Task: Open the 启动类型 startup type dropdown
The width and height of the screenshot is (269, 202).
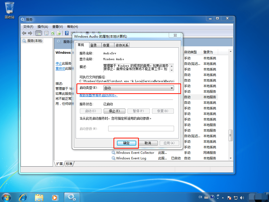Action: click(172, 88)
